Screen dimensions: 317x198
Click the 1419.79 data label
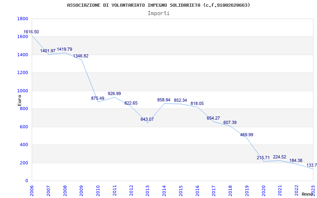[x=64, y=49]
